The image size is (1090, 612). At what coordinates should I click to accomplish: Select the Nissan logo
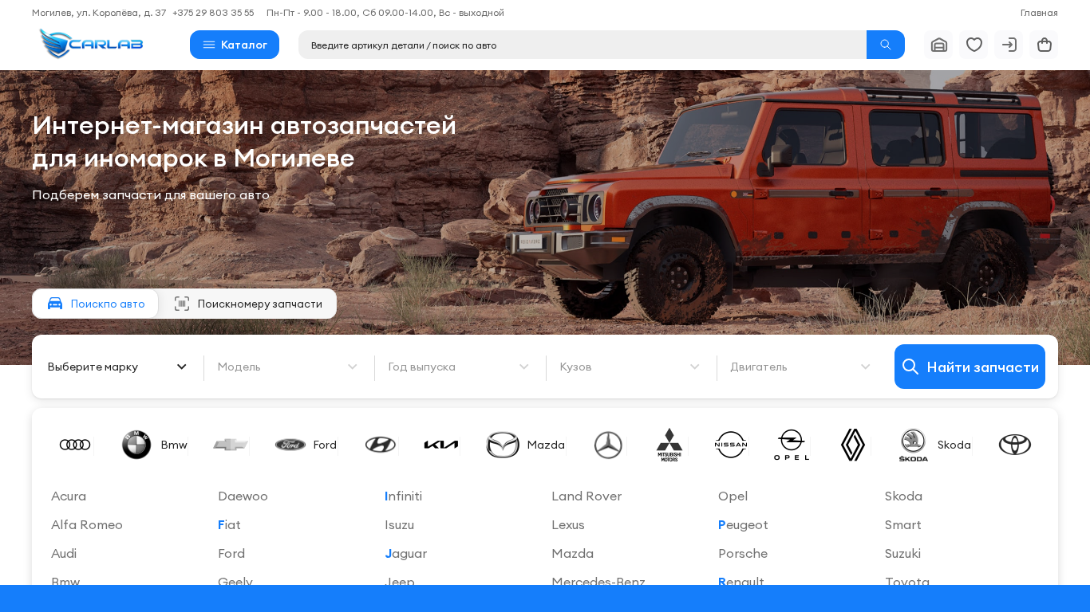[x=731, y=445]
